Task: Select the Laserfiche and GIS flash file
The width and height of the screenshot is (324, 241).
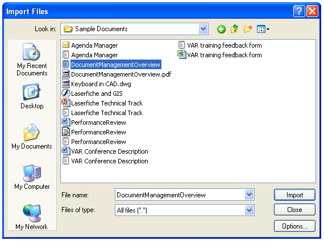Action: click(x=92, y=94)
